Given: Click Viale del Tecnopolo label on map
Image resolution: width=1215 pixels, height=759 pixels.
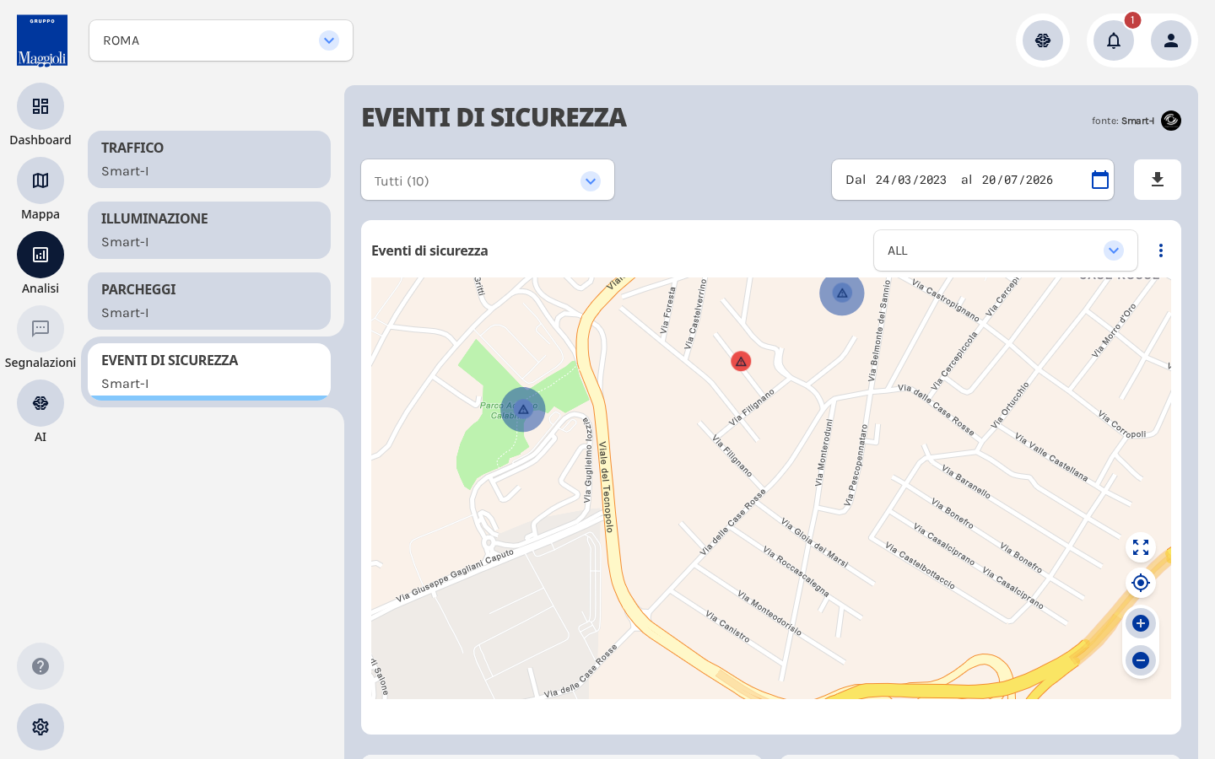Looking at the screenshot, I should [606, 487].
